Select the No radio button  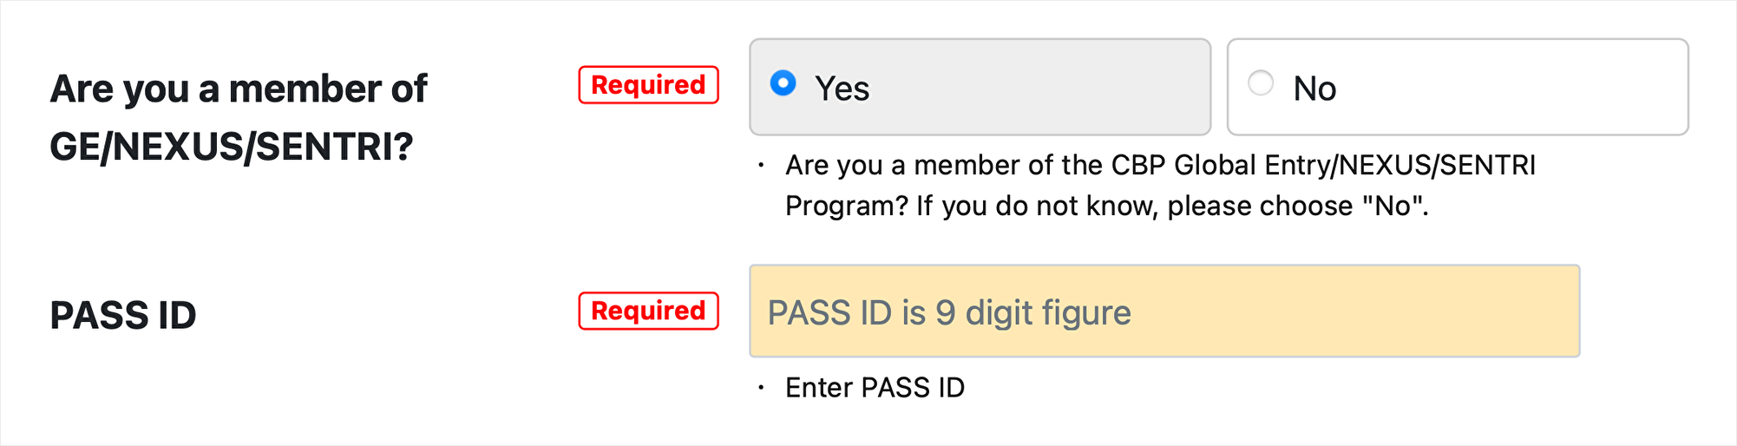click(1260, 83)
